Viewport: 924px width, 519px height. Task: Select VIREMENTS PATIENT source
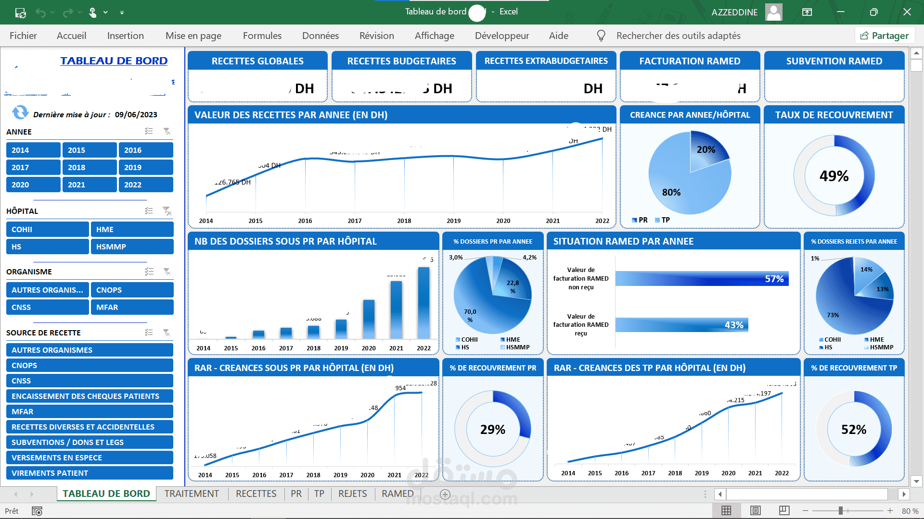tap(90, 473)
